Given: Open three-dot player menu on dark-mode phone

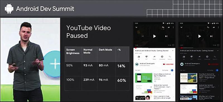Looking at the screenshot, I should [218, 27].
